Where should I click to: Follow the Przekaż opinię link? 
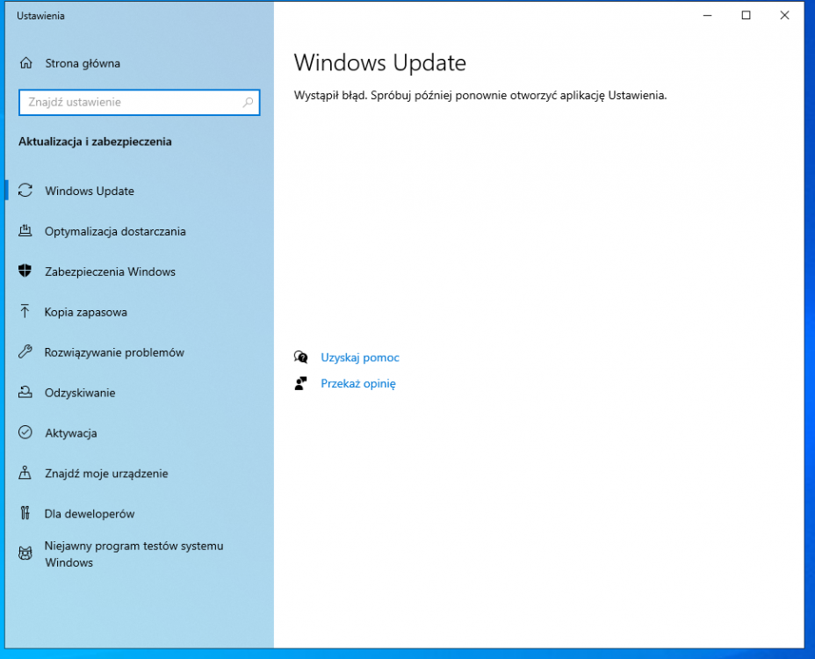[x=358, y=384]
